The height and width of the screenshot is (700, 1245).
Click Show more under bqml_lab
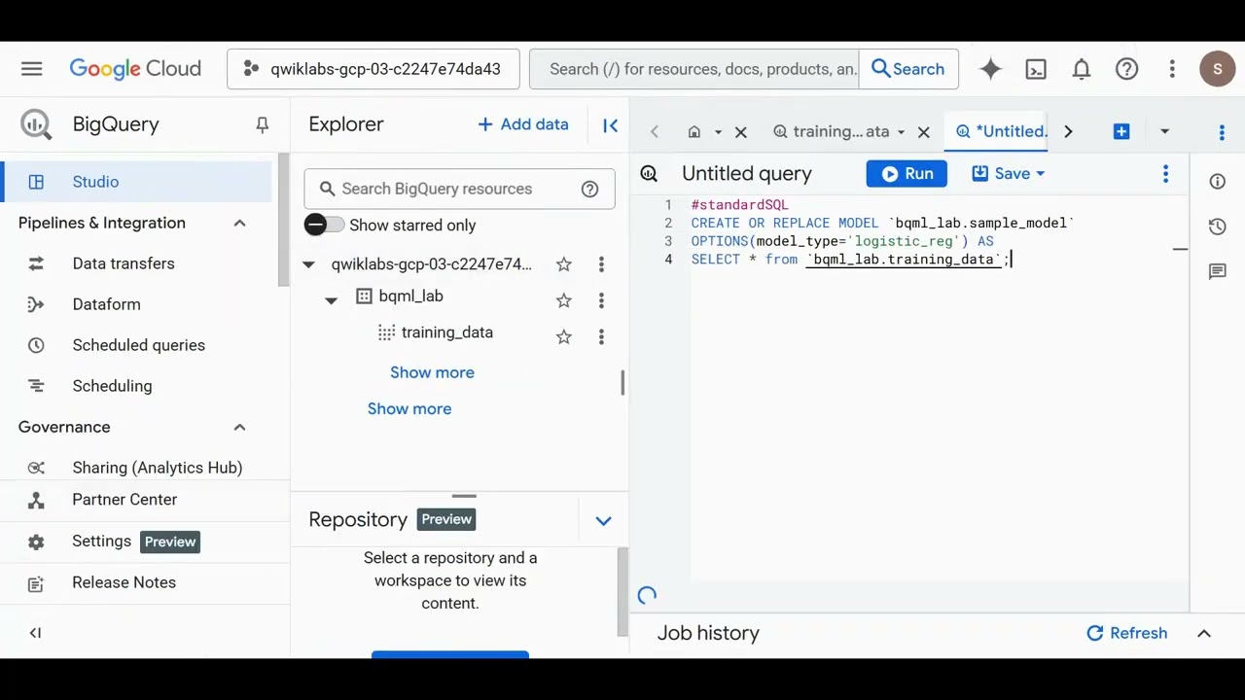coord(432,372)
